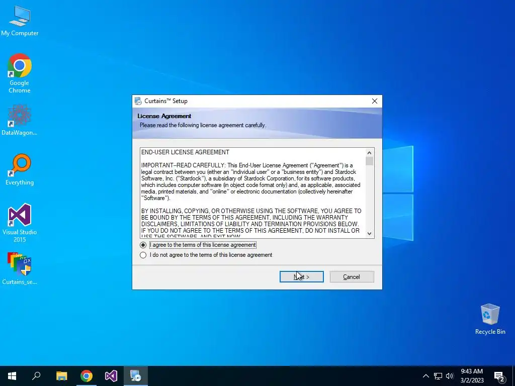The height and width of the screenshot is (386, 515).
Task: Select the Visual Studio 2015 desktop shortcut
Action: 20,223
